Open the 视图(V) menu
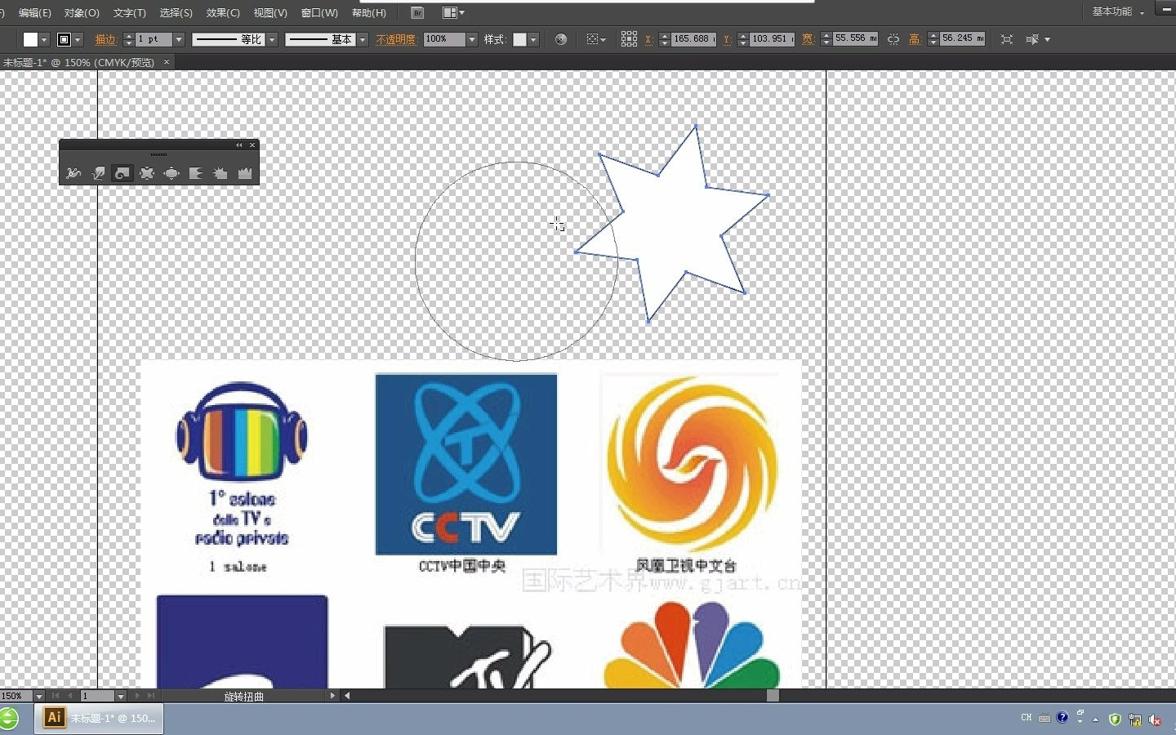This screenshot has width=1176, height=735. pos(270,13)
